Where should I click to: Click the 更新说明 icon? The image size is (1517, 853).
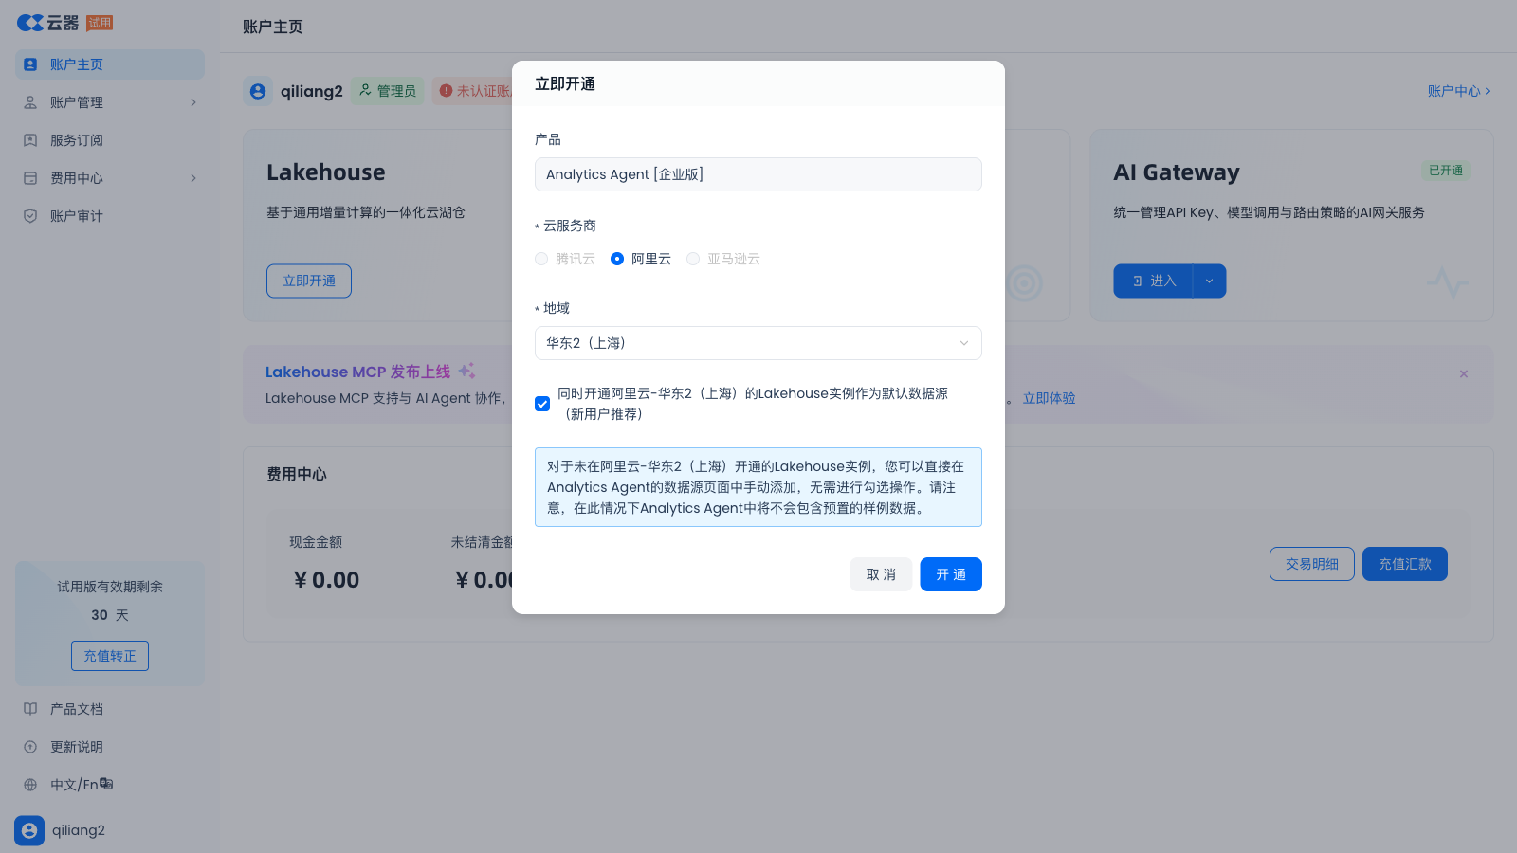tap(30, 747)
